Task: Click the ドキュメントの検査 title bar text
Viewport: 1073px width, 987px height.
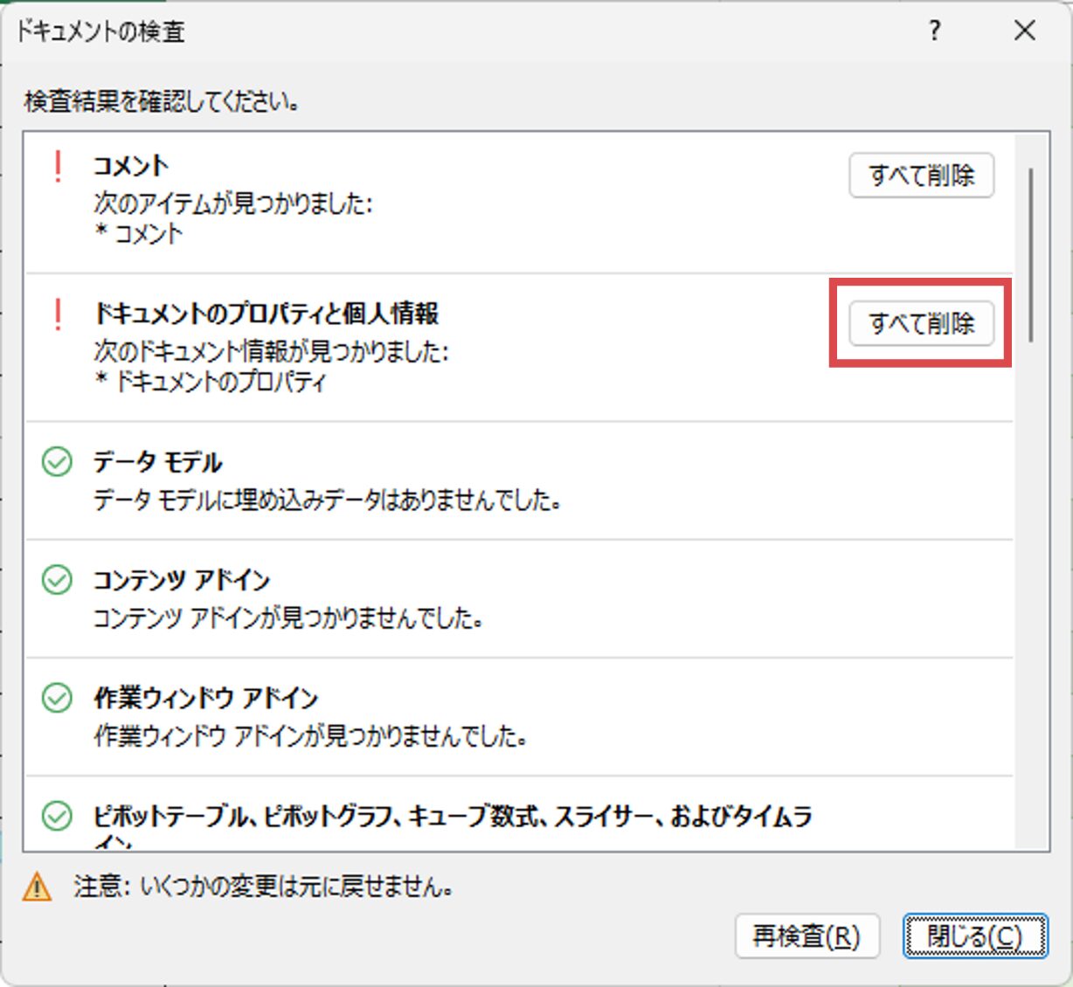Action: point(100,31)
